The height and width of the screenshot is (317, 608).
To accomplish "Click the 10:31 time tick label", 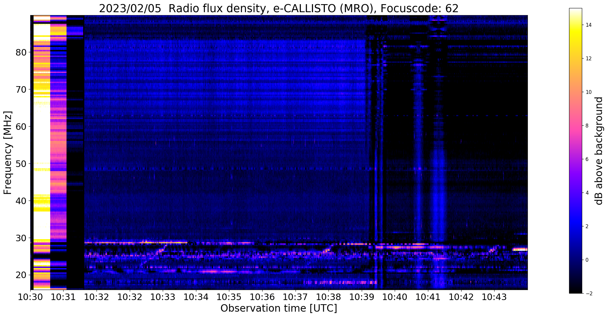I will pos(63,297).
